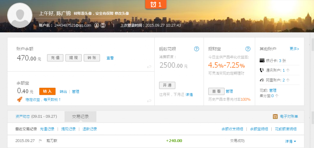This screenshot has width=314, height=148.
Task: Open the help icon for 蚂蚁花呗
Action: click(x=197, y=49)
